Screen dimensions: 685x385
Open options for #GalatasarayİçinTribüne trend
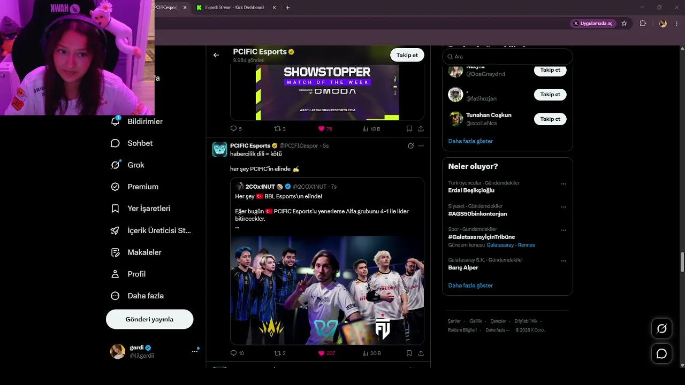click(563, 230)
